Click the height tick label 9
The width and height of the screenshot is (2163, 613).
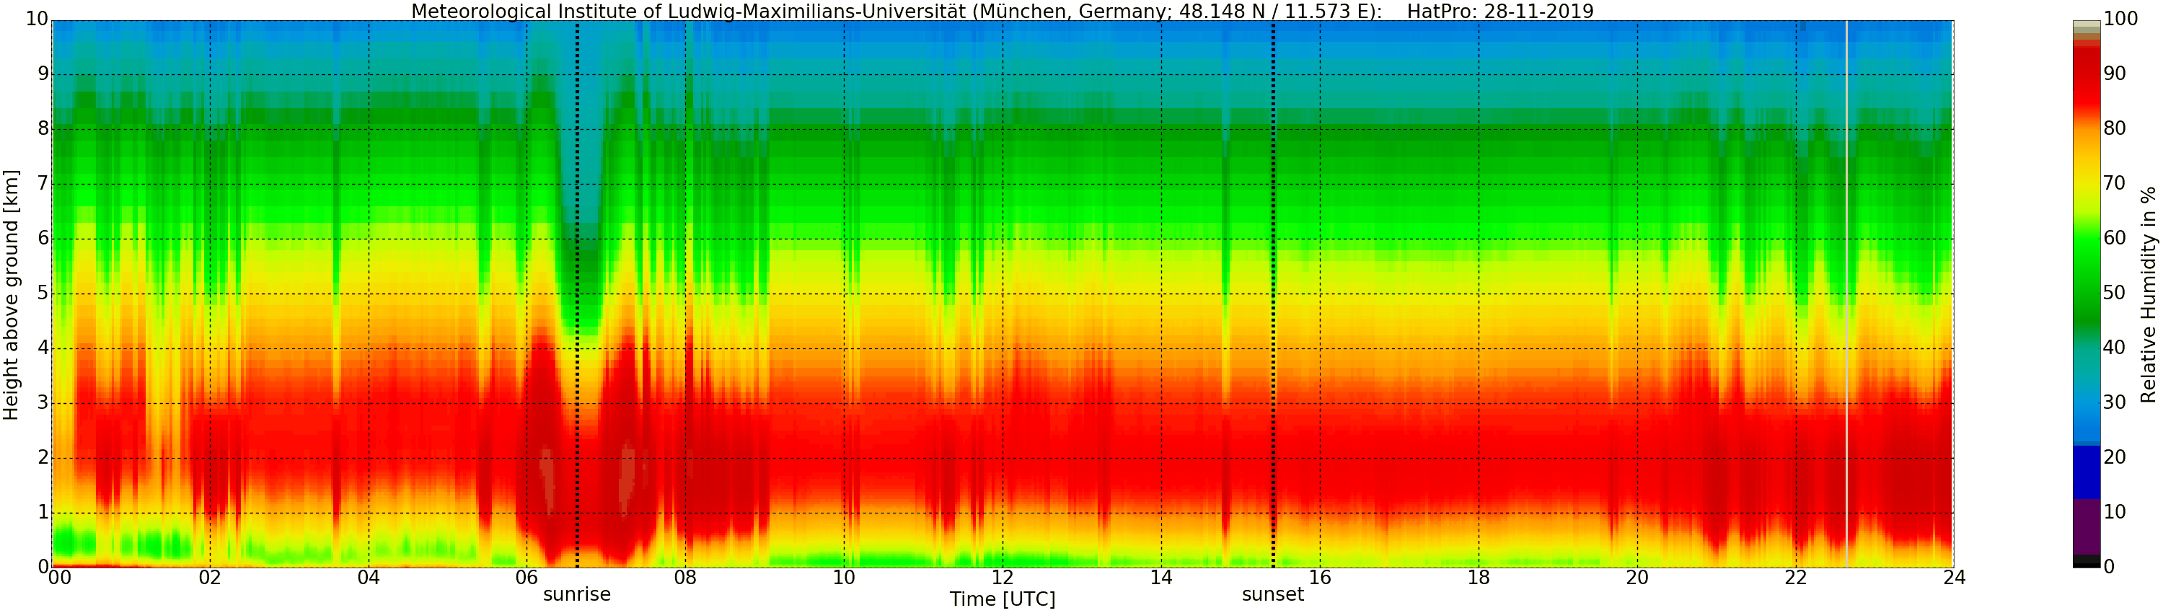[44, 74]
